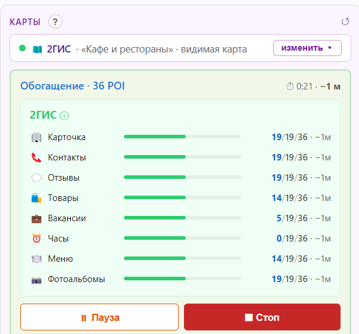Click the building icon for Карточка
The width and height of the screenshot is (359, 334).
coord(36,137)
